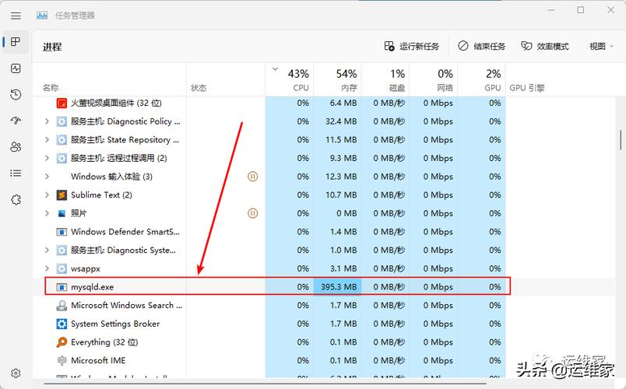Click 运行新任务 to run new task
Screen dimensions: 626x389
click(x=412, y=46)
